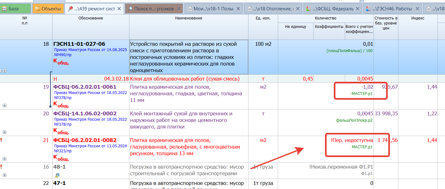This screenshot has height=189, width=445.
Task: Click the !Пер. недоступна quantity cell
Action: point(326,149)
